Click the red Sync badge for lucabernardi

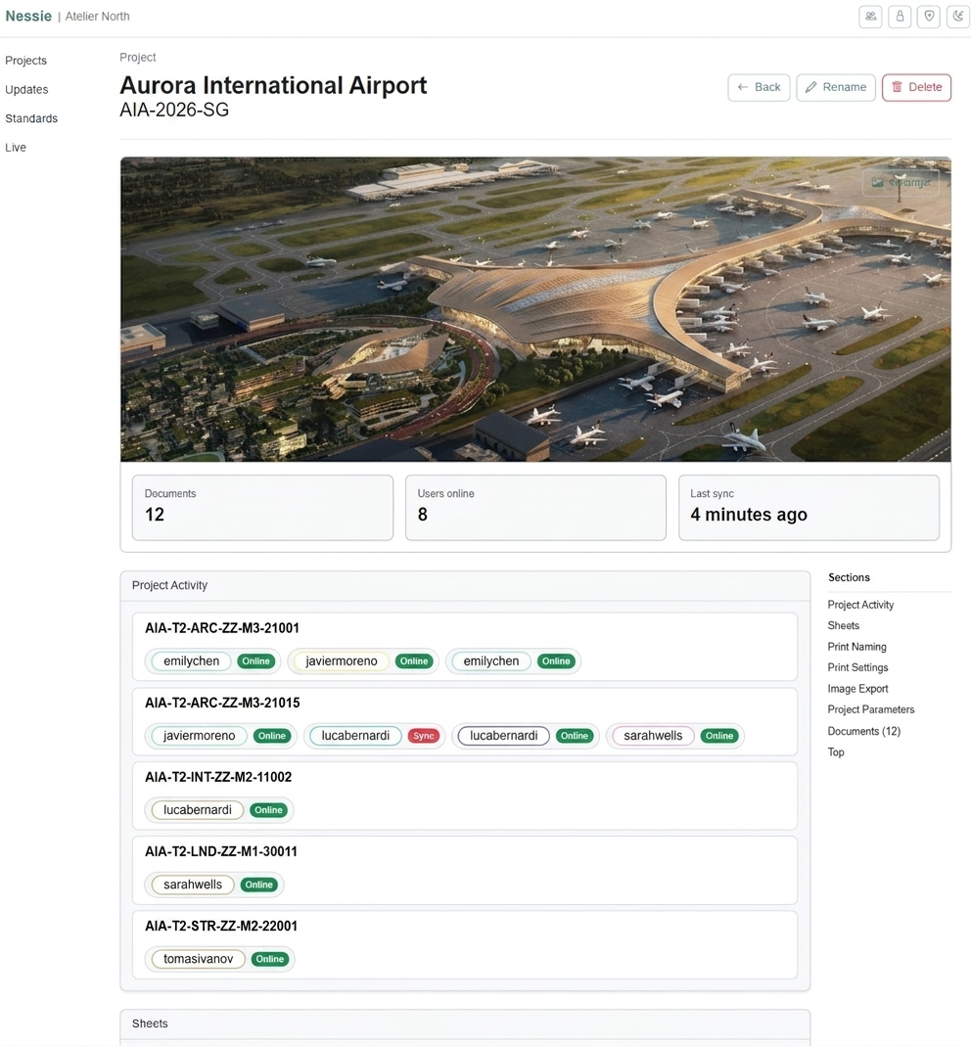423,736
